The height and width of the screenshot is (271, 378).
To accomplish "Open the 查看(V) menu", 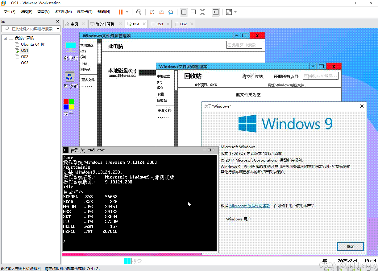I will [x=44, y=12].
